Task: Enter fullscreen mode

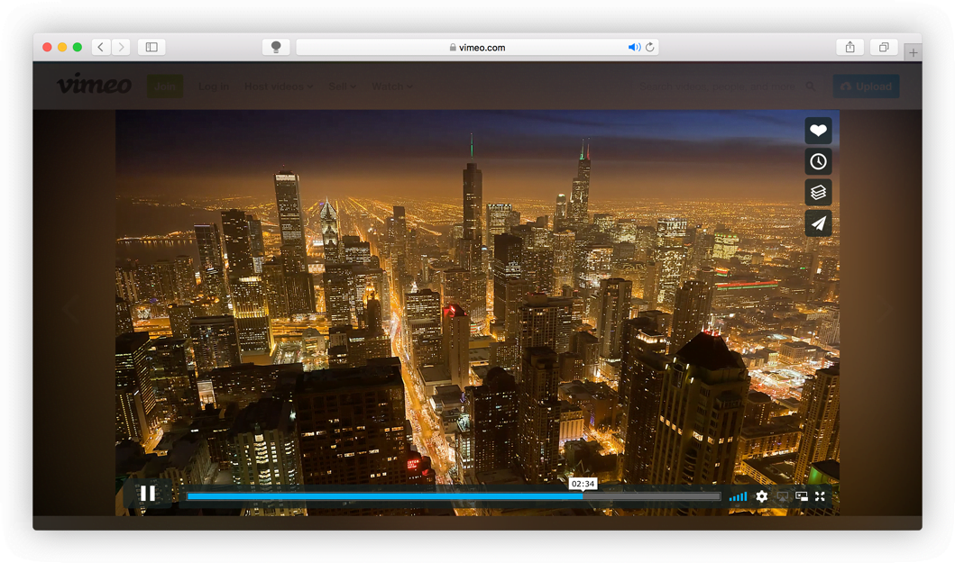Action: [x=820, y=496]
